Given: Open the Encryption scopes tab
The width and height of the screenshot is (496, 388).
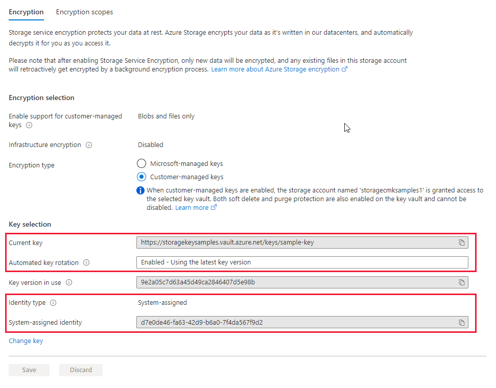Looking at the screenshot, I should pos(84,12).
